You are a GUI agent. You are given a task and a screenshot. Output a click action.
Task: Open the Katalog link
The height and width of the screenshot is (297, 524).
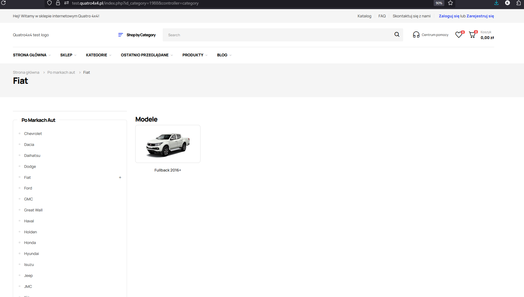click(x=364, y=16)
